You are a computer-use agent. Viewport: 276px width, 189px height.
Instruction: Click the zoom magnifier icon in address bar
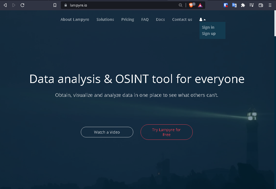[x=180, y=5]
